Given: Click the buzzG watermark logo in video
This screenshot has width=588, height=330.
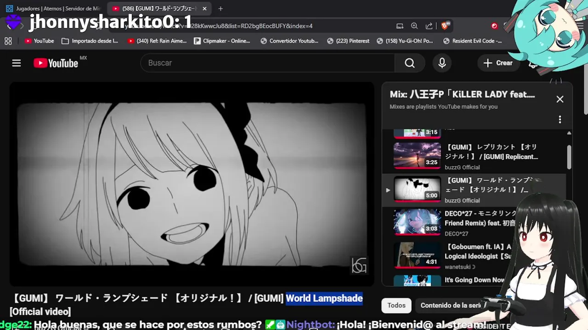Looking at the screenshot, I should 359,265.
